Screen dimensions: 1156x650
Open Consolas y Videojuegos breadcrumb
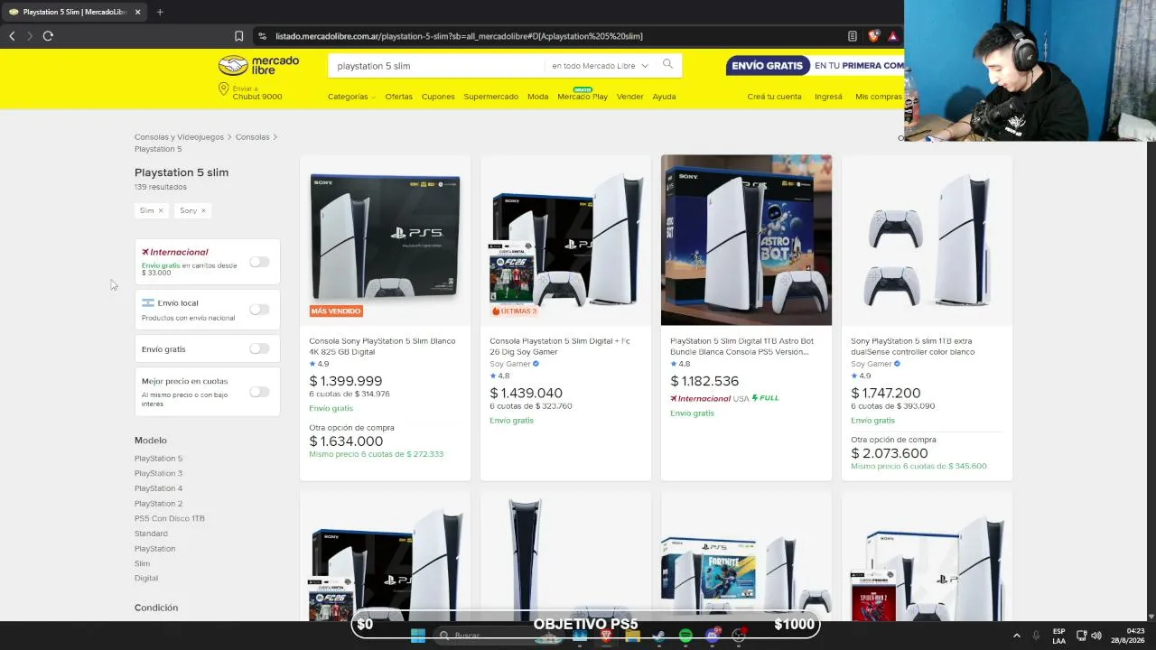pyautogui.click(x=179, y=137)
